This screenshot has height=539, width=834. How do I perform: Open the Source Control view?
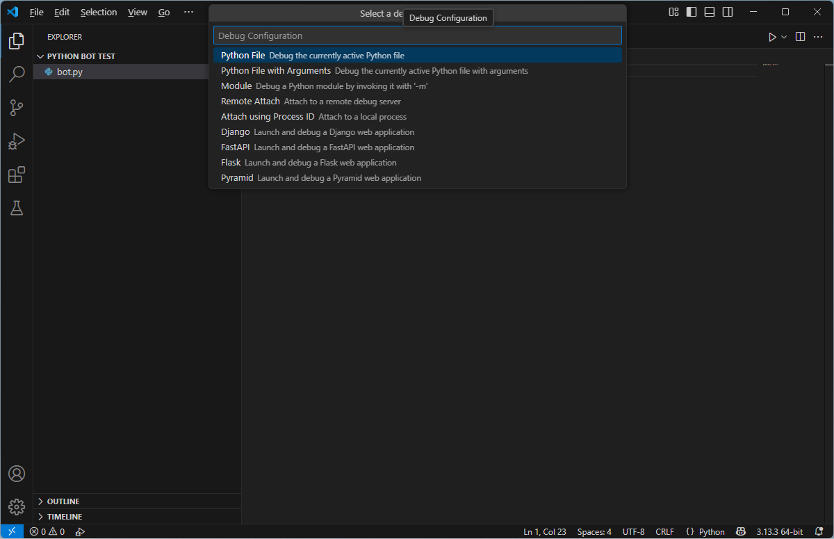tap(17, 108)
